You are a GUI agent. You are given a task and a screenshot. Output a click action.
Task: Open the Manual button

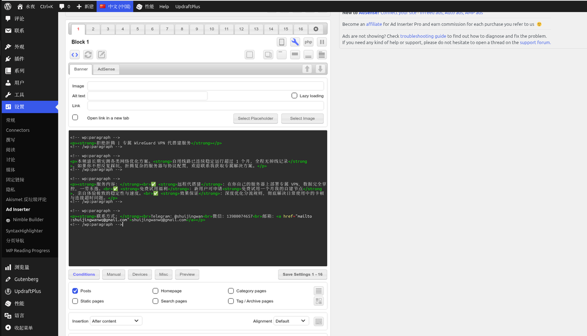tap(114, 274)
